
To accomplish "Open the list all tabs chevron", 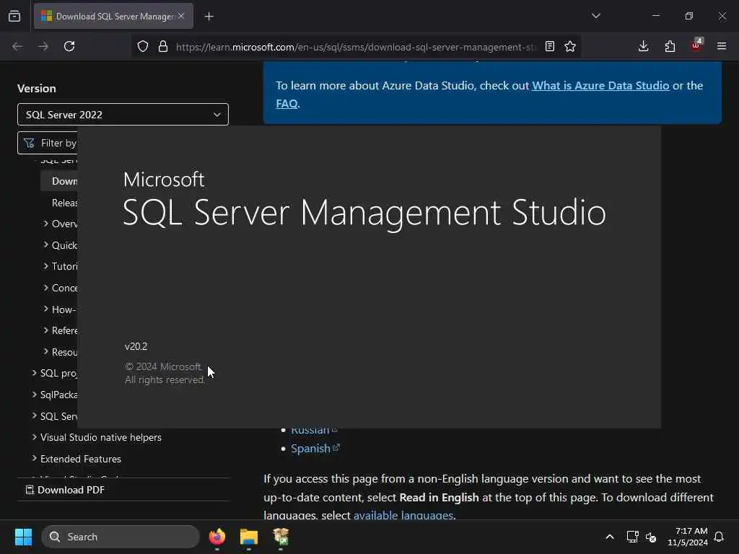I will [595, 16].
